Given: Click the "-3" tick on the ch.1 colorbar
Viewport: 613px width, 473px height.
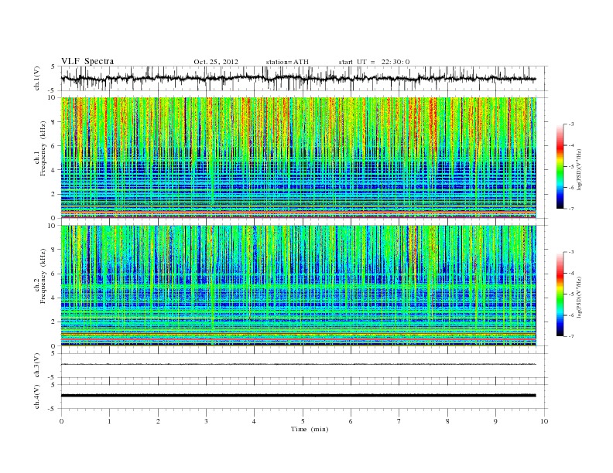Looking at the screenshot, I should (x=571, y=124).
